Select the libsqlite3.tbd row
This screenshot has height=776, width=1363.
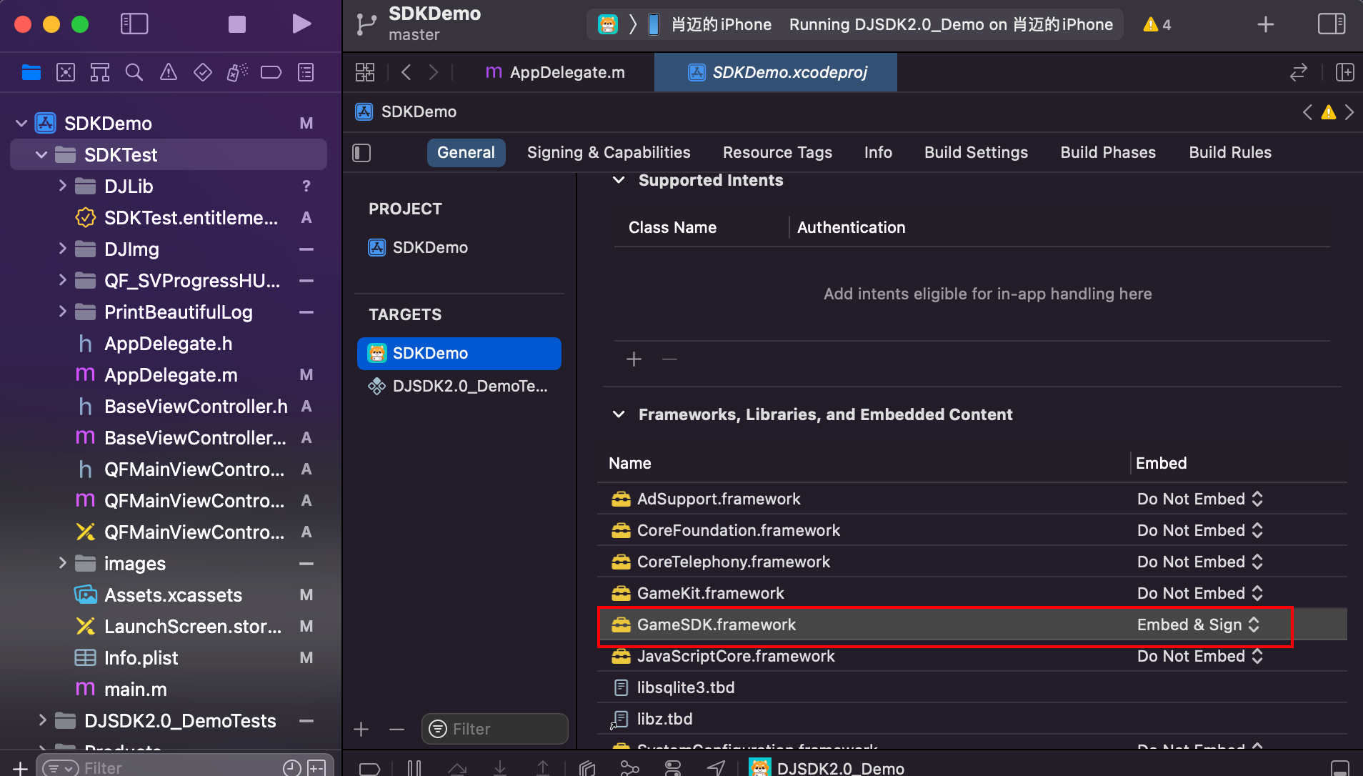point(972,687)
